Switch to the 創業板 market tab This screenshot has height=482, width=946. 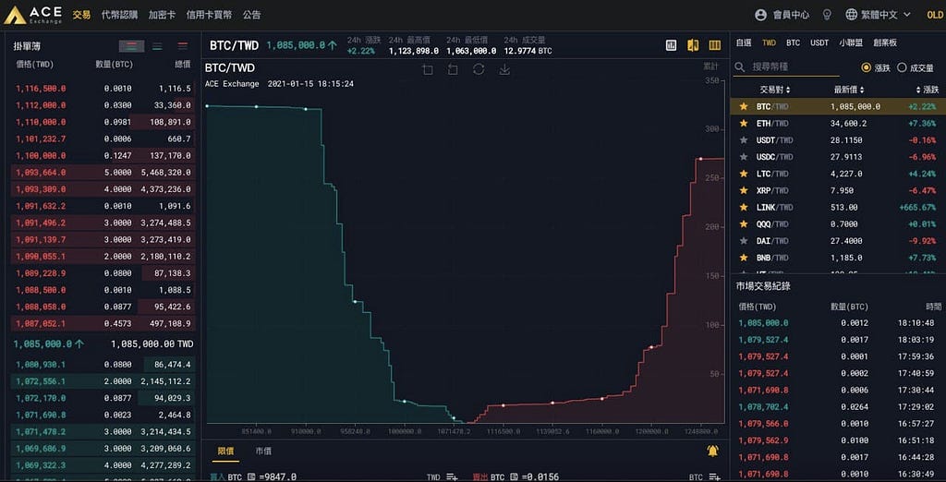click(884, 42)
